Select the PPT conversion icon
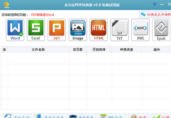The image size is (171, 118). coord(57,30)
